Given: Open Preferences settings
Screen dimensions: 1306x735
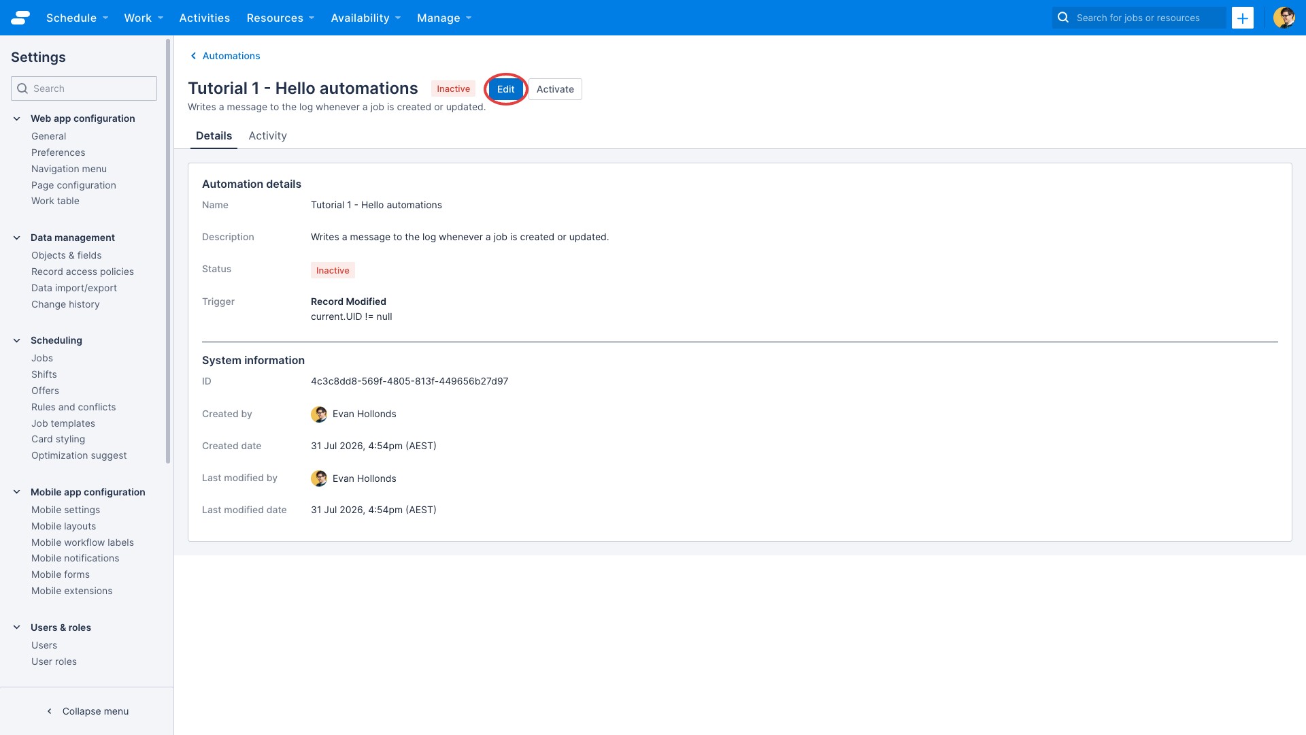Looking at the screenshot, I should [58, 152].
